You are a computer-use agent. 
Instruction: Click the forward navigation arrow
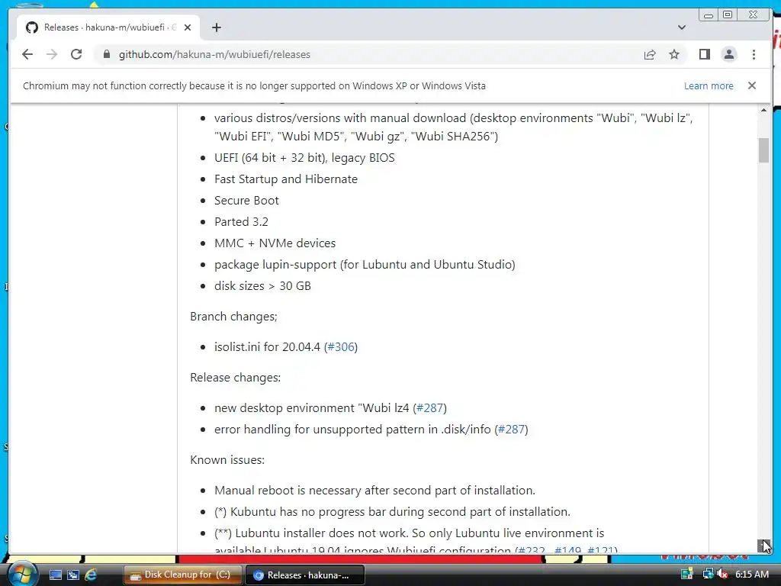click(x=52, y=54)
